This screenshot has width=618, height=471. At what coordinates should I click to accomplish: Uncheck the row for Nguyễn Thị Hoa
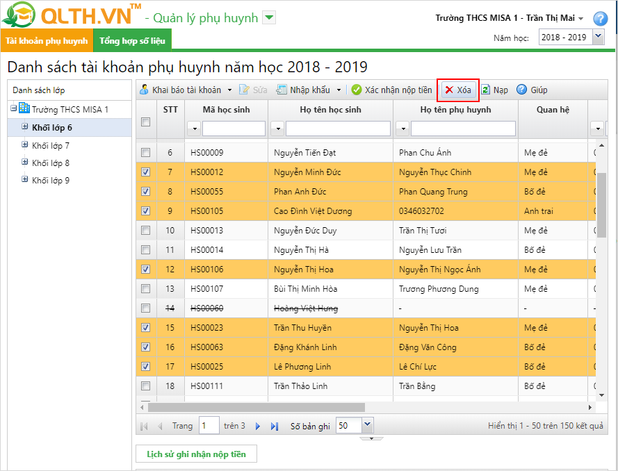(146, 269)
